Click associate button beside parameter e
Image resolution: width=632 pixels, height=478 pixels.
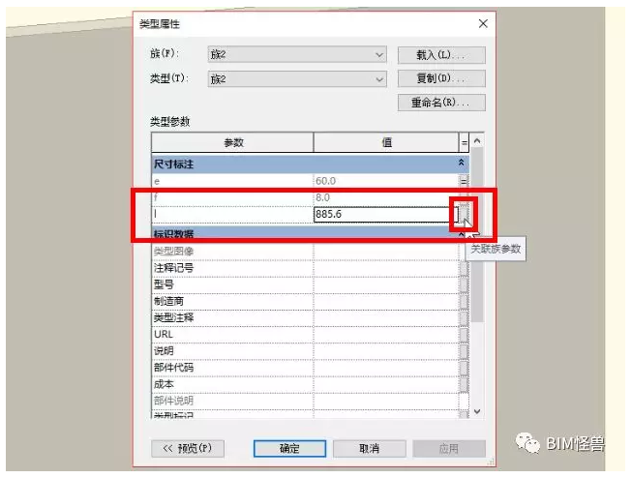(464, 181)
